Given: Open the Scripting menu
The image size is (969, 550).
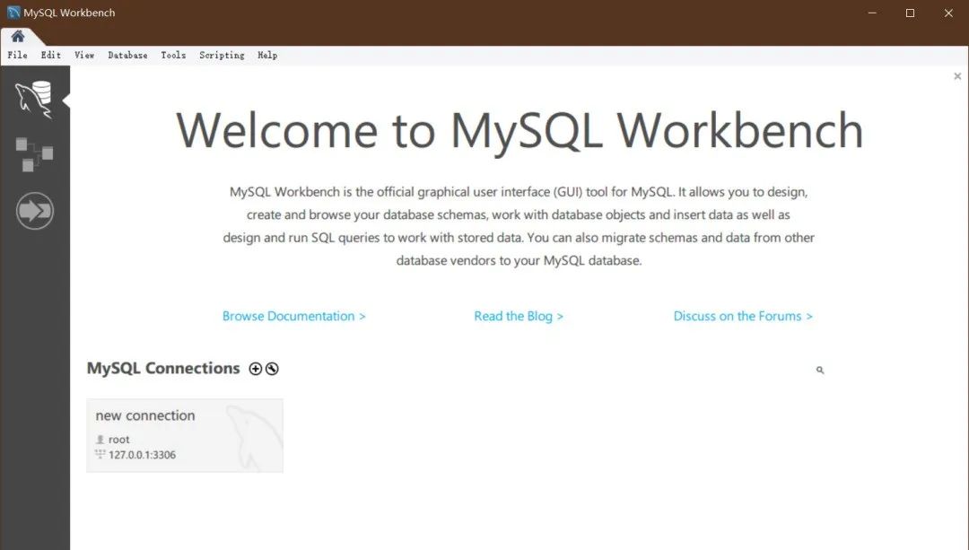Looking at the screenshot, I should pos(222,55).
